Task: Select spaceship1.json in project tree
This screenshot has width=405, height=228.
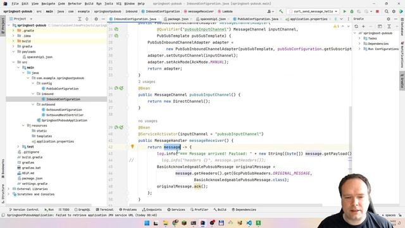Action: [39, 57]
